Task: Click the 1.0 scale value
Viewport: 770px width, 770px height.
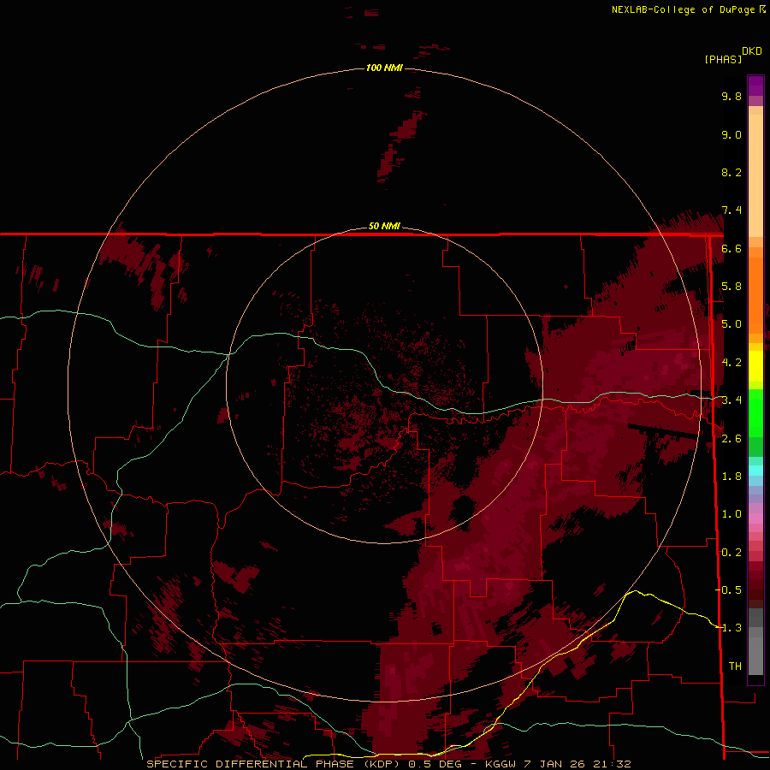Action: pos(731,514)
